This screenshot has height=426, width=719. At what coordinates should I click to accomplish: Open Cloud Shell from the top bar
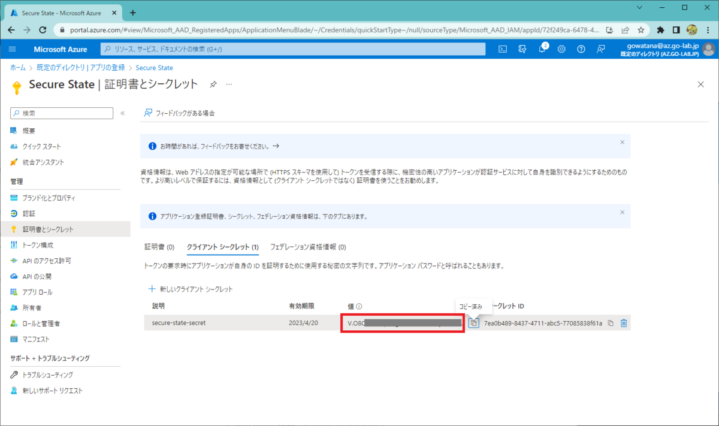[503, 49]
